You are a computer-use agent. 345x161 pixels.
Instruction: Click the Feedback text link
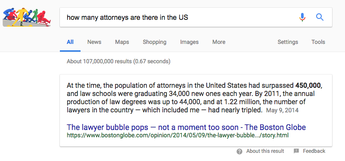pyautogui.click(x=314, y=151)
